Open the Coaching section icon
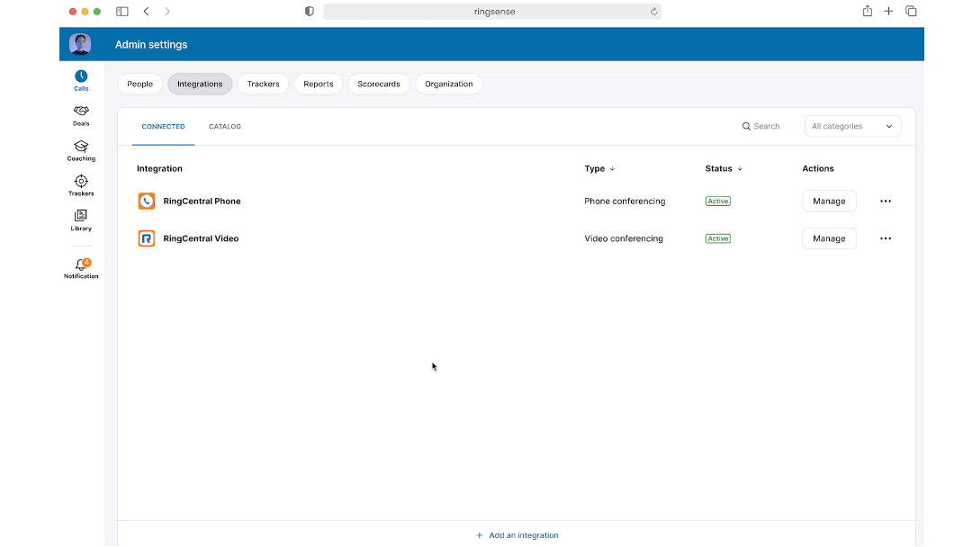The width and height of the screenshot is (972, 547). (81, 147)
